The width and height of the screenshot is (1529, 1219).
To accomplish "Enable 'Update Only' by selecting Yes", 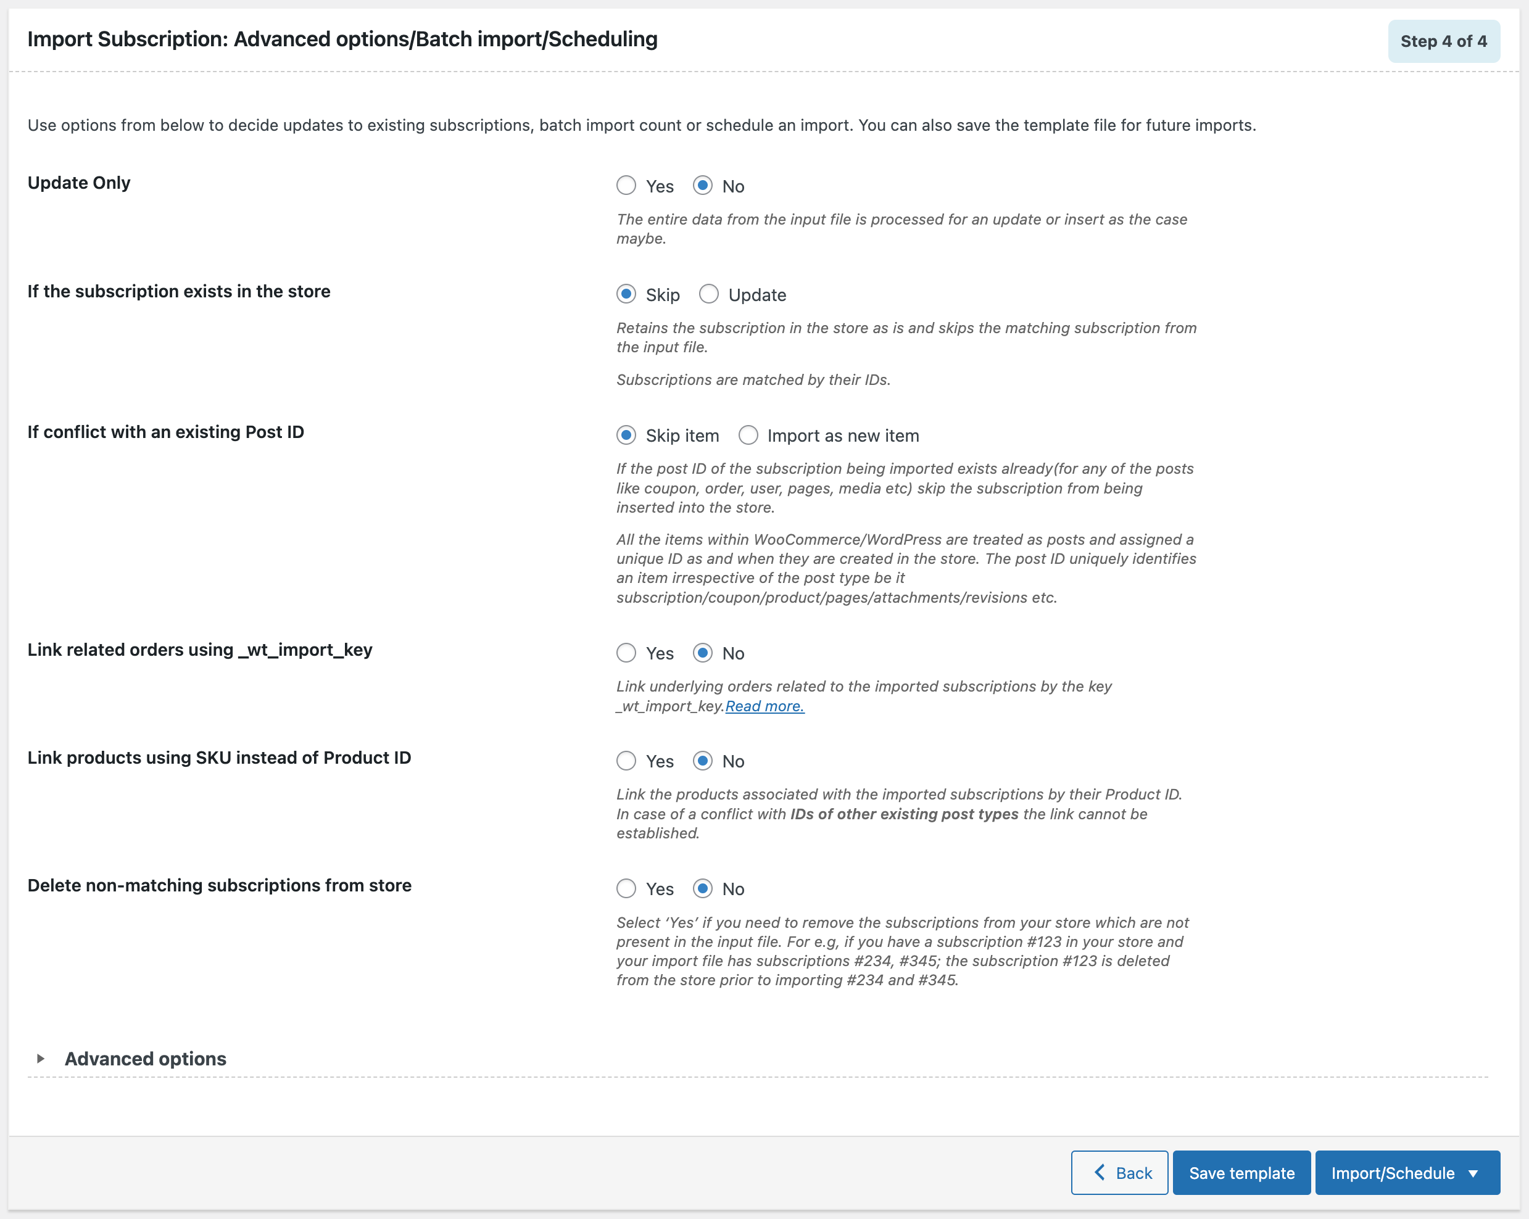I will click(627, 186).
